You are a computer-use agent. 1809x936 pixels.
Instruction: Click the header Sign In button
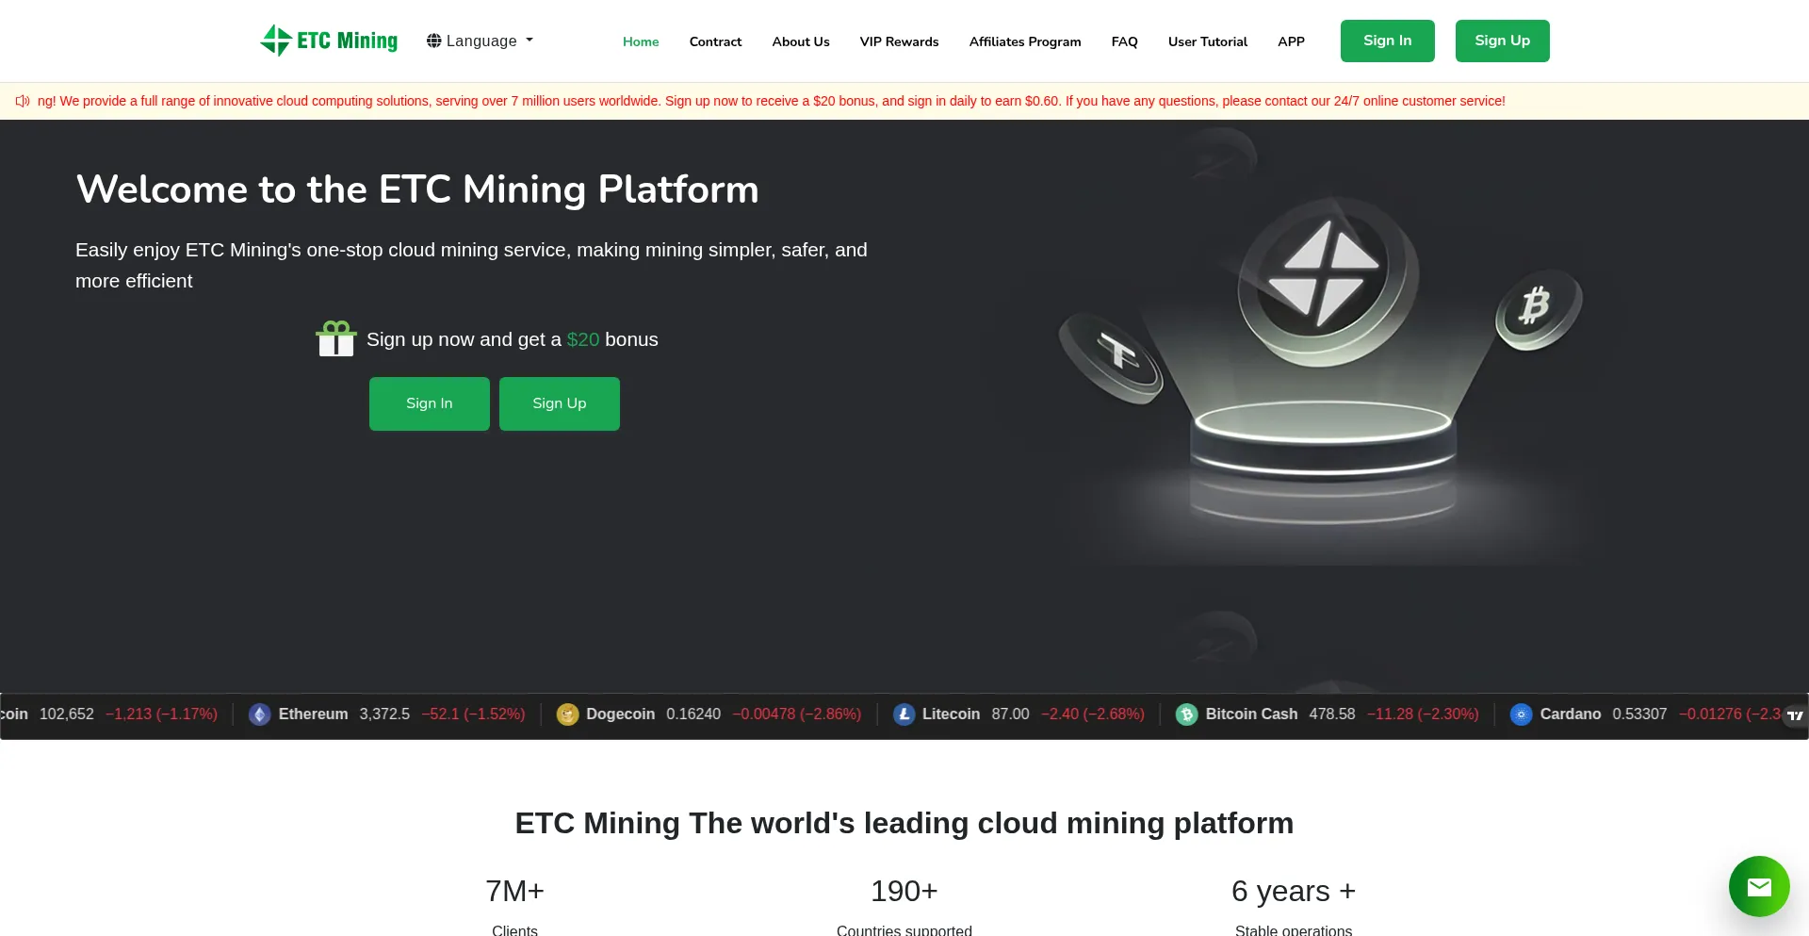[x=1387, y=41]
